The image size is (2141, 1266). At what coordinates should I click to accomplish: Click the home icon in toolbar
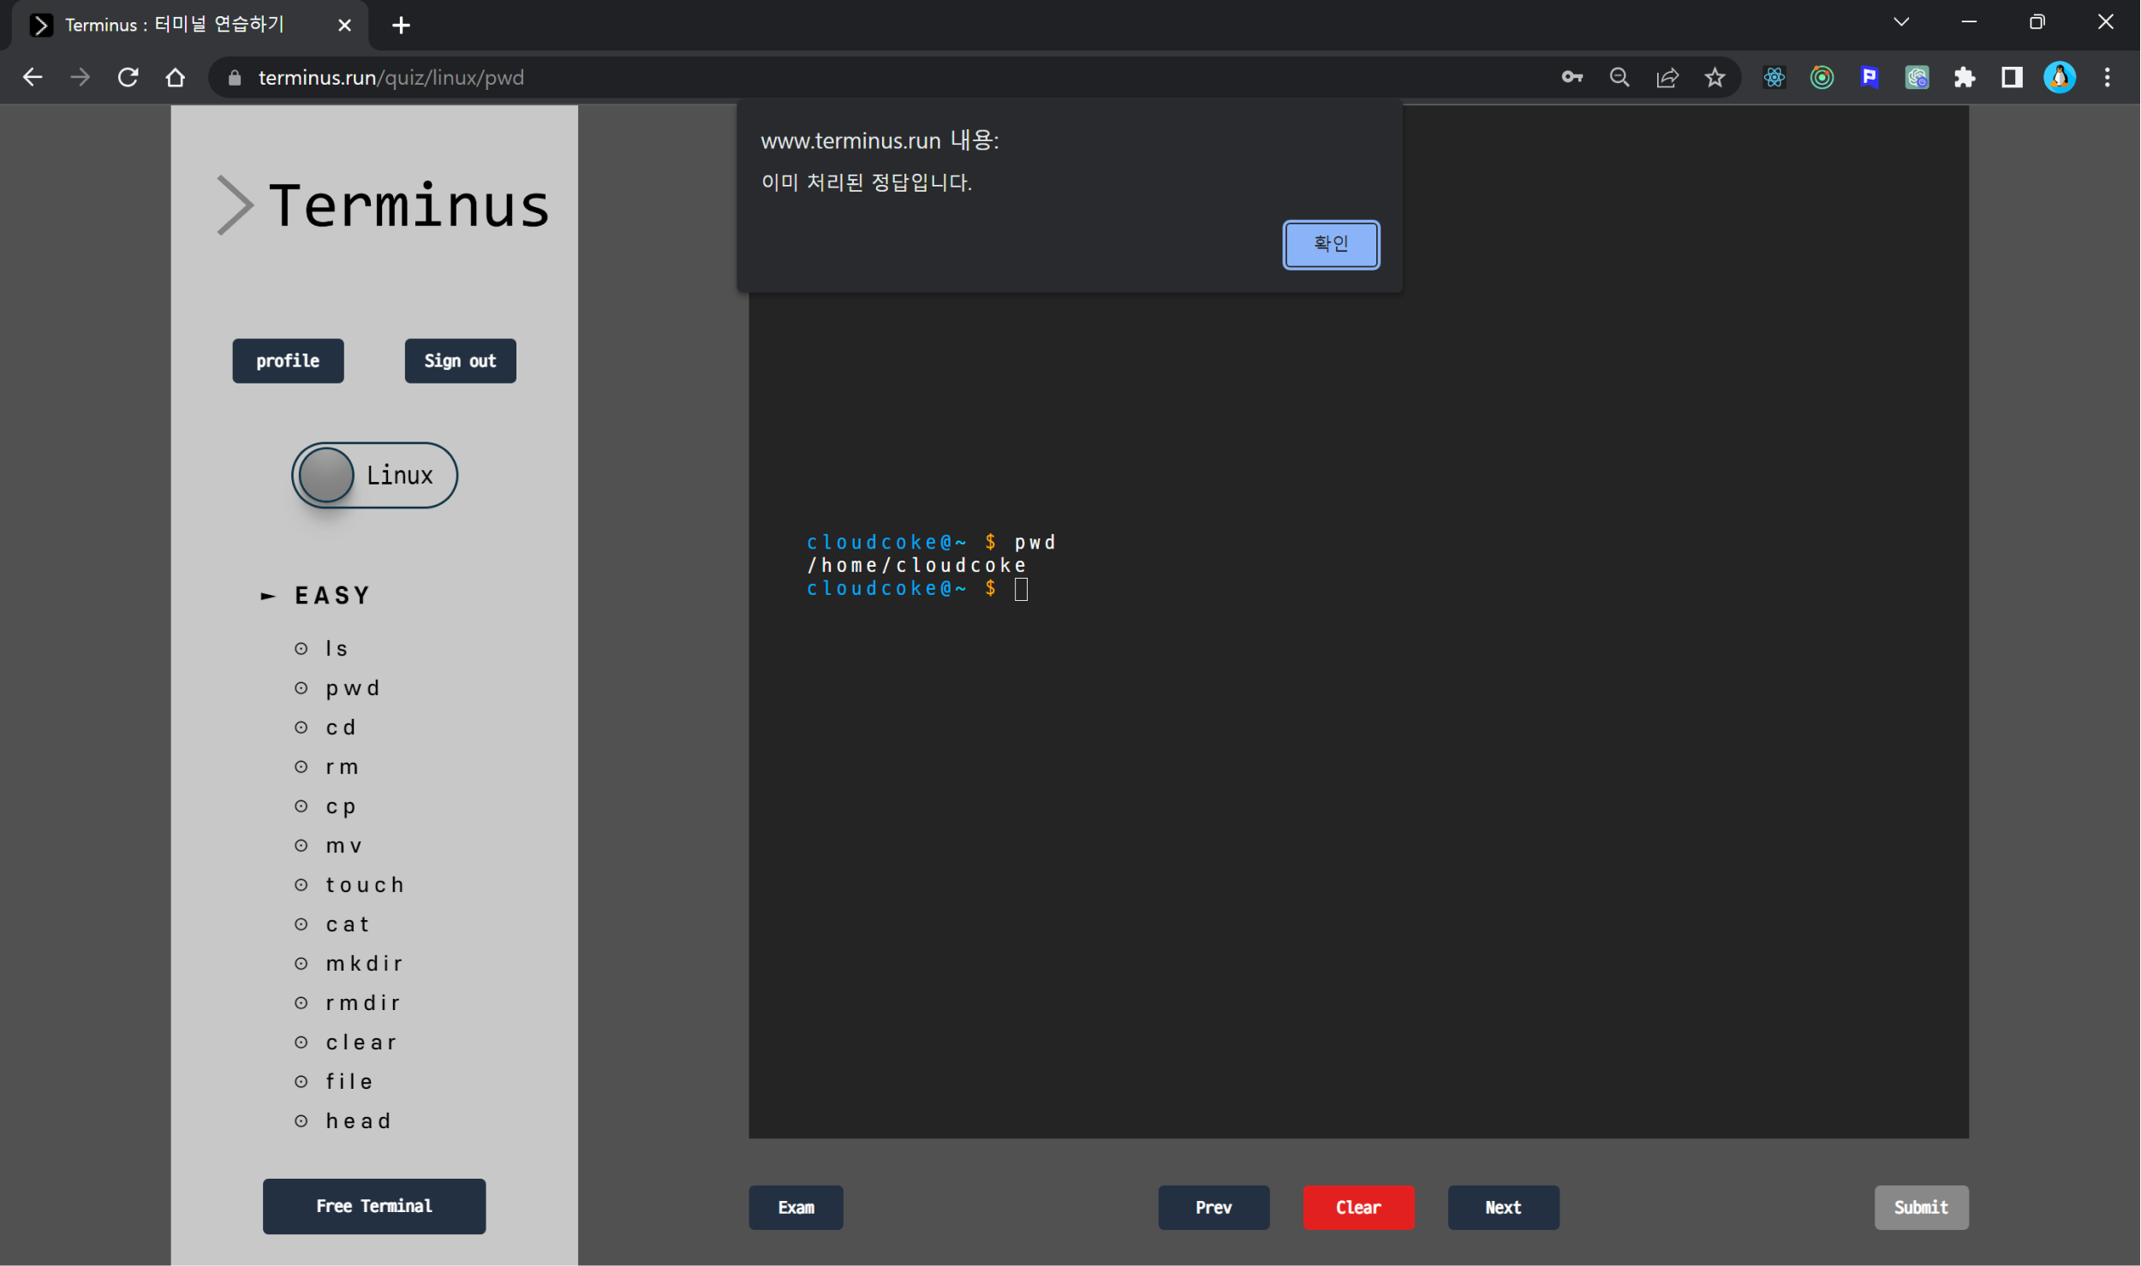point(176,78)
